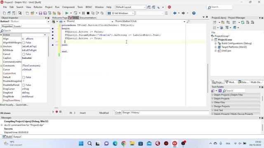Click the back navigation blue arrow
Image resolution: width=264 pixels, height=148 pixels.
click(175, 13)
